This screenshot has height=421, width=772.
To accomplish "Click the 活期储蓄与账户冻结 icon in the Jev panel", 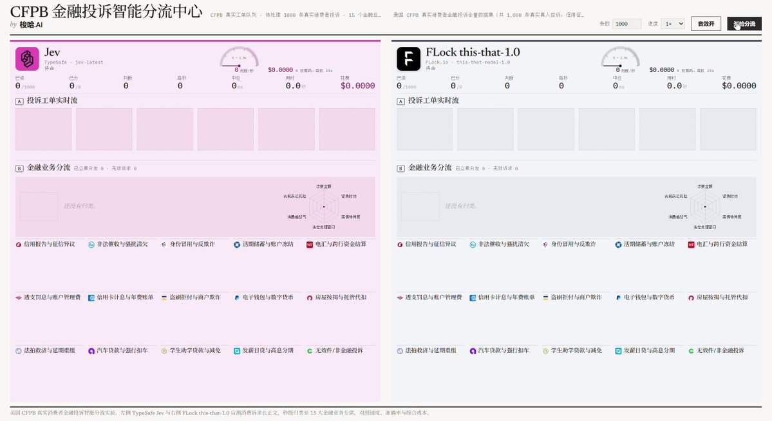I will tap(237, 245).
